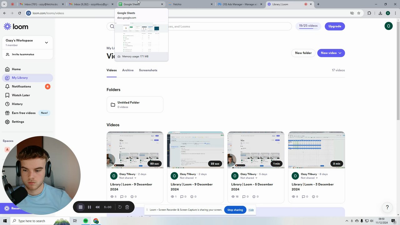Switch to the Archive tab
400x225 pixels.
coord(128,70)
